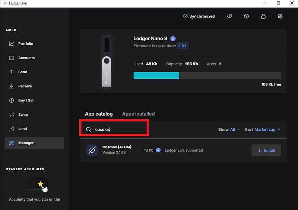Switch to the Apps installed tab
Screen dimensions: 298x210
tap(138, 114)
